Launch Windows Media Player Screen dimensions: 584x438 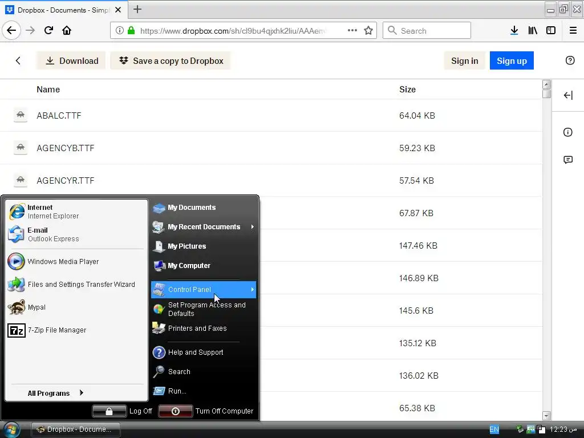pyautogui.click(x=76, y=261)
